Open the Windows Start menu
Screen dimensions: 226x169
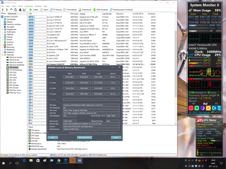(3, 163)
